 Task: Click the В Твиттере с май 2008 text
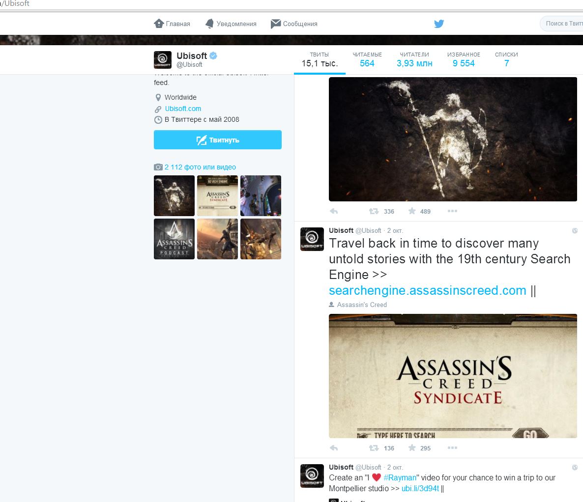[202, 119]
